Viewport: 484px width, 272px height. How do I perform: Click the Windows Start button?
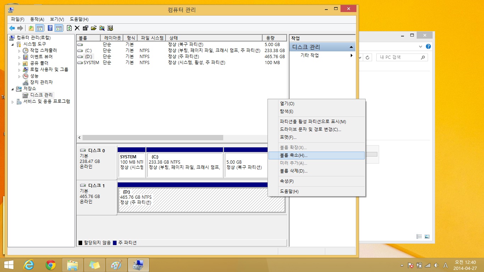pos(9,265)
